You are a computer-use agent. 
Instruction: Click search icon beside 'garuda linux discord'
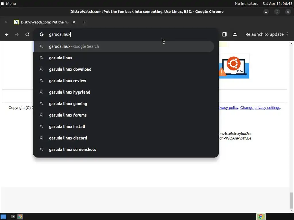coord(42,138)
